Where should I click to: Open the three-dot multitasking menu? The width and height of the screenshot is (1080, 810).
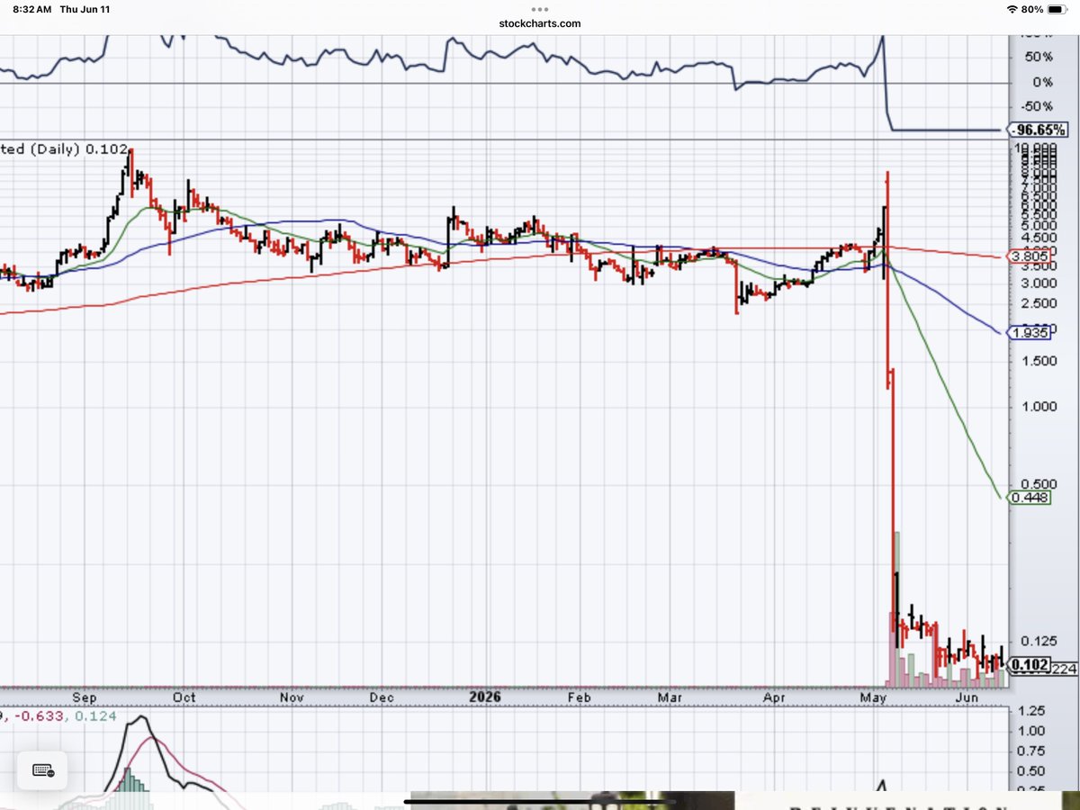tap(540, 10)
